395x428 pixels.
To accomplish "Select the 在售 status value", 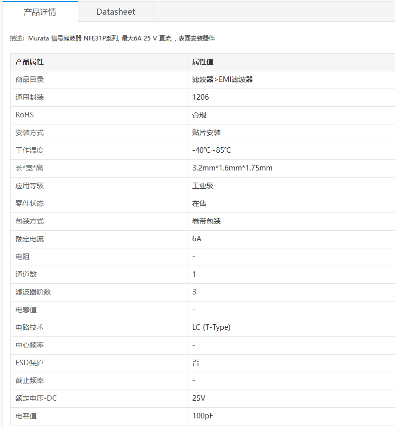I will point(199,203).
